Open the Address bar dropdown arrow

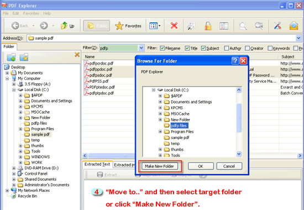point(298,38)
